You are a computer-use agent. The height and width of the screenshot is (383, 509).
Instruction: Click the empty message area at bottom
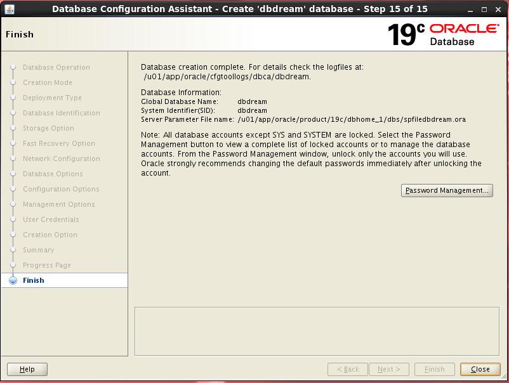[317, 331]
